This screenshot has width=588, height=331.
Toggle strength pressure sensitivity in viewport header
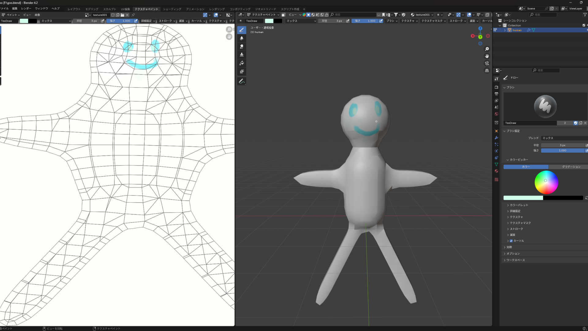(381, 21)
